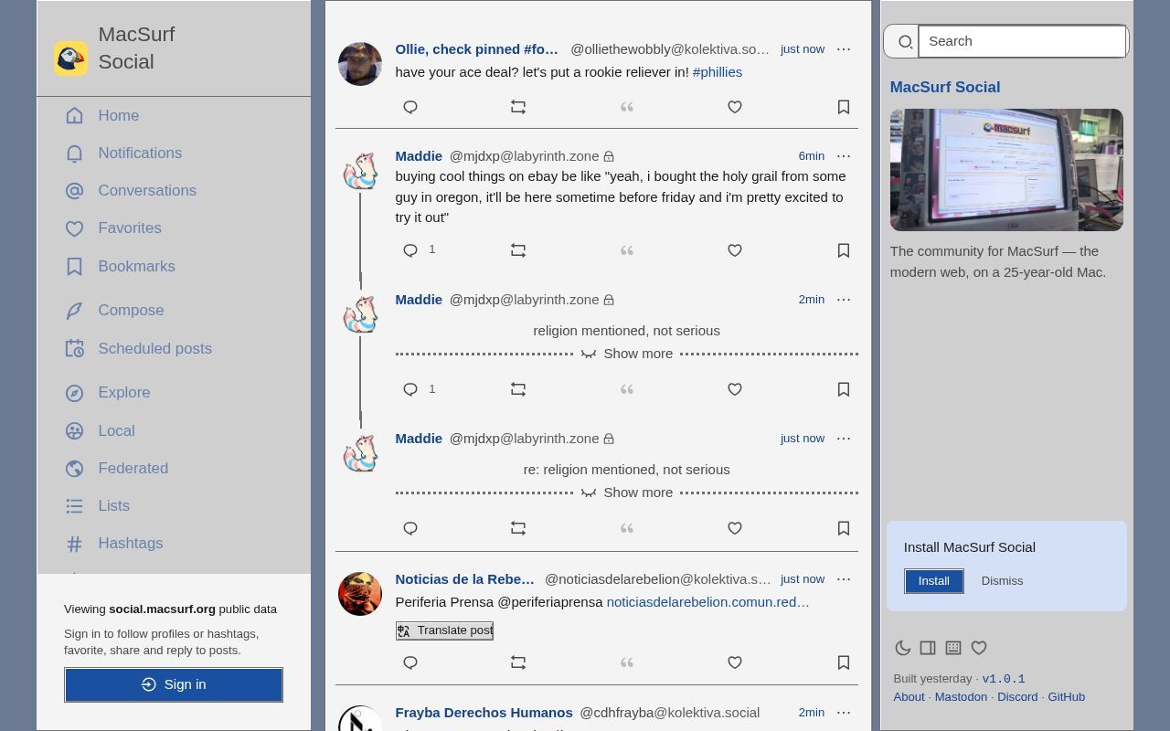
Task: Install the MacSurf Social app
Action: pyautogui.click(x=934, y=581)
